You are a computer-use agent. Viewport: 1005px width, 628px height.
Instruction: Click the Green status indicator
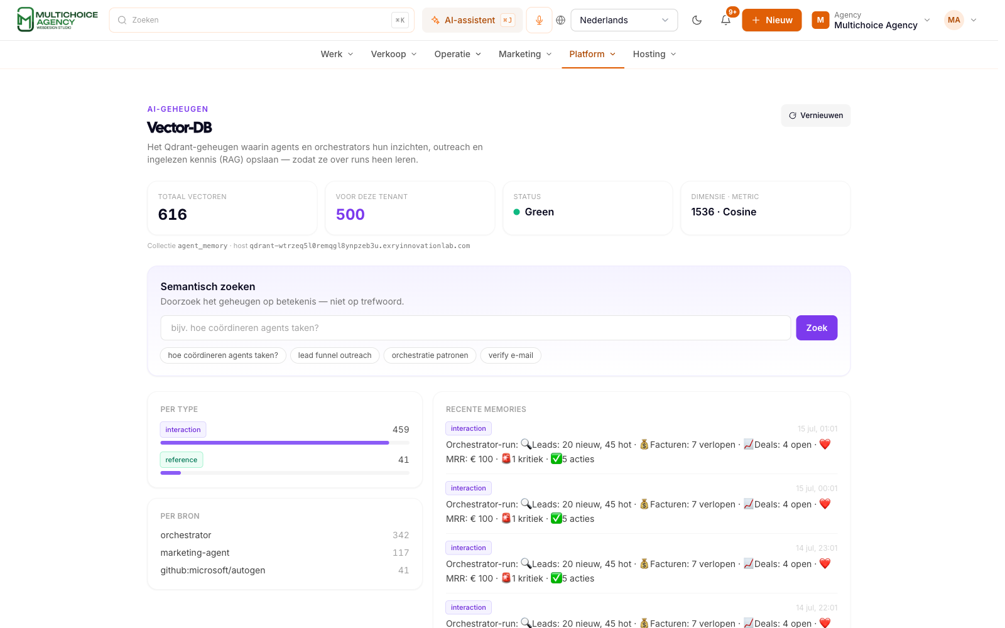pos(534,212)
